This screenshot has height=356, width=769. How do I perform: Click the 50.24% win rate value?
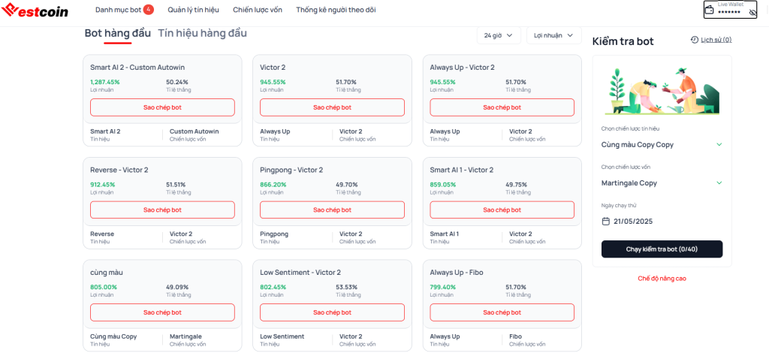[x=177, y=82]
